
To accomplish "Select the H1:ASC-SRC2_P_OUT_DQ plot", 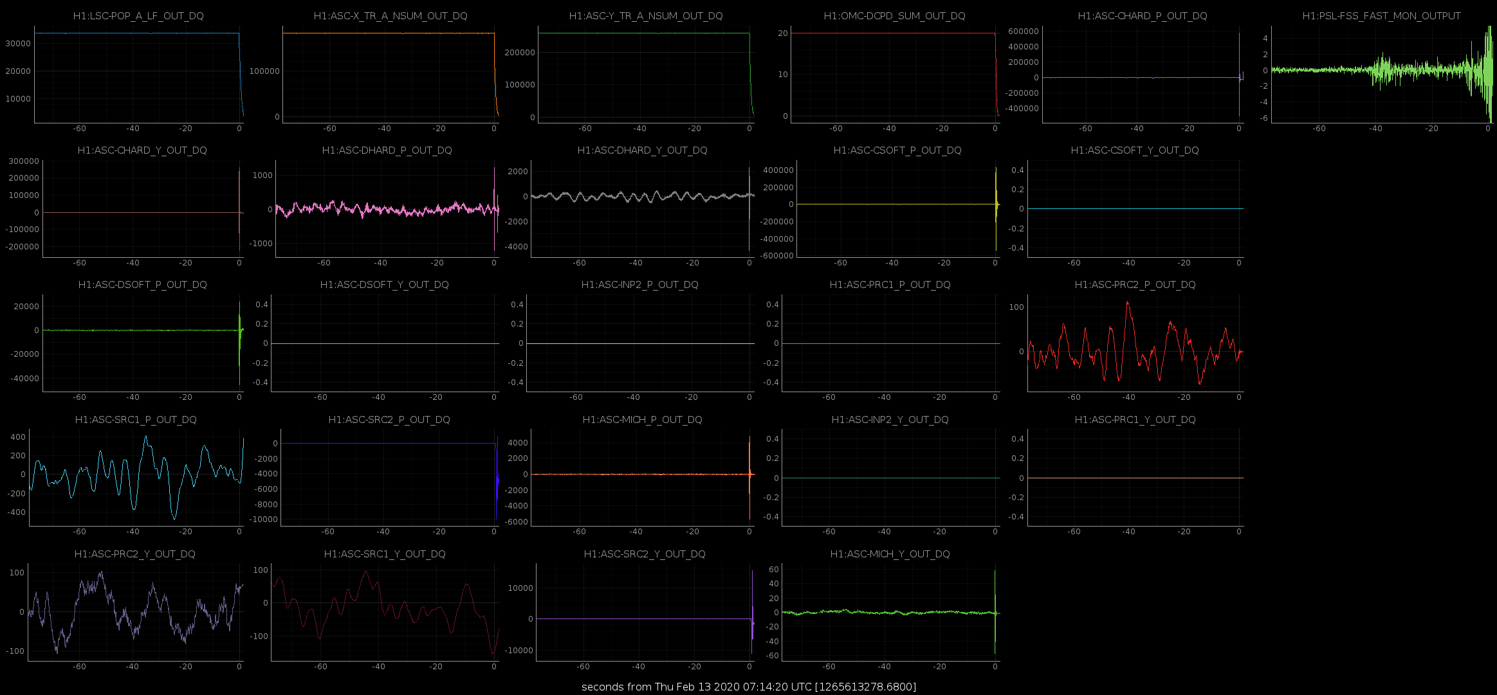I will click(389, 478).
